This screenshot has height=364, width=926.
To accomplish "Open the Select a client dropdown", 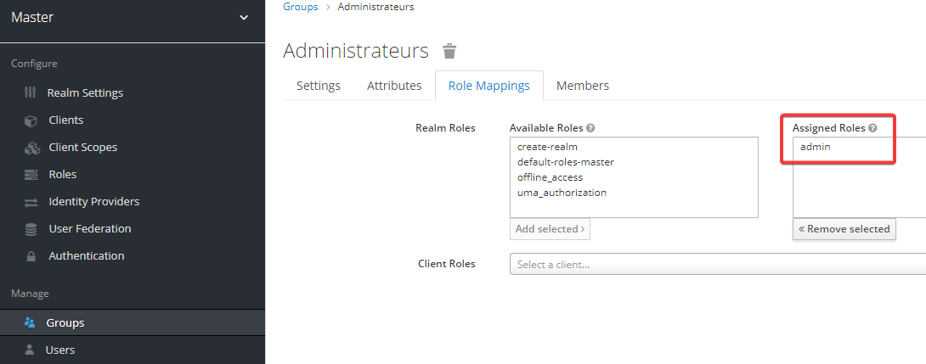I will pos(718,264).
